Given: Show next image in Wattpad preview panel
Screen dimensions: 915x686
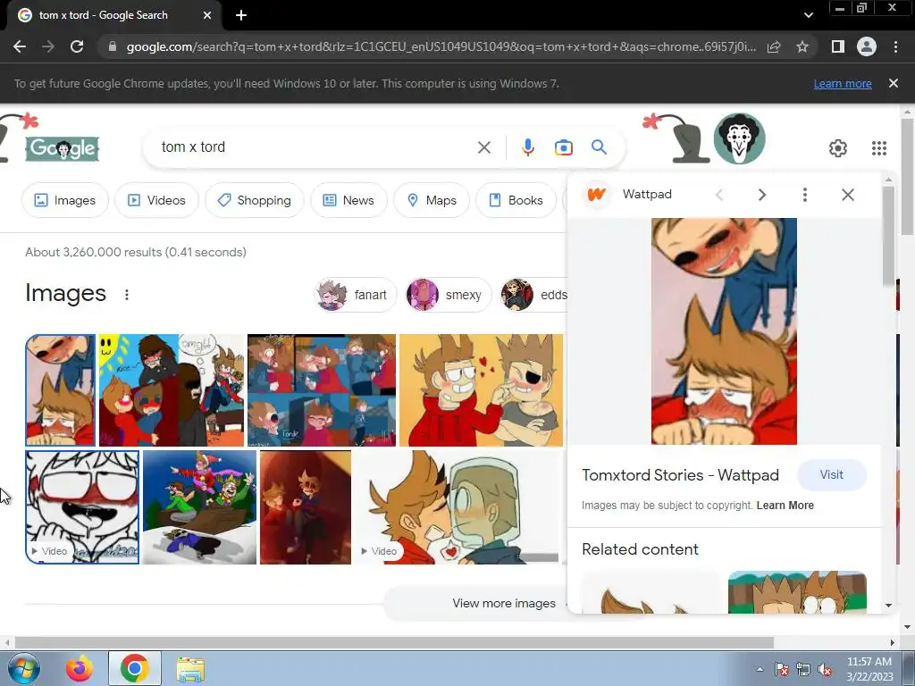Looking at the screenshot, I should [761, 194].
